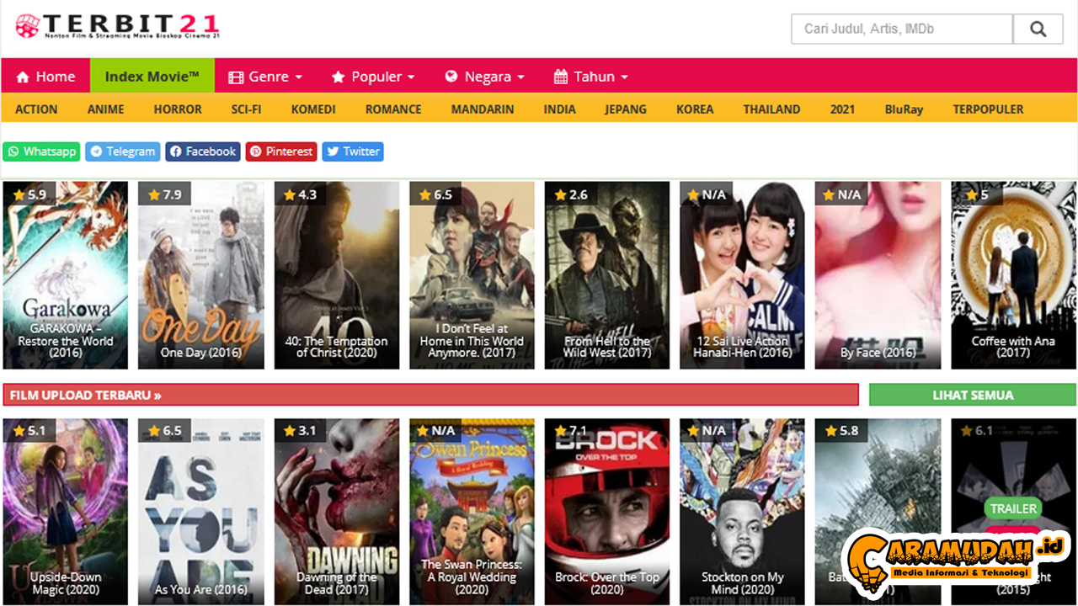Viewport: 1078px width, 606px height.
Task: Open Dawning of the Dead poster
Action: [337, 512]
